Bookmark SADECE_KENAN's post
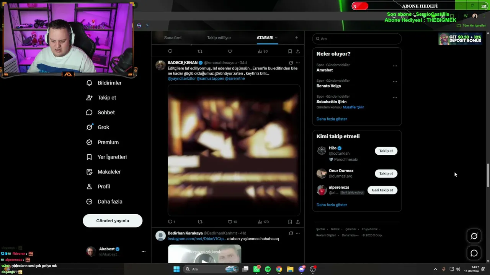Image resolution: width=490 pixels, height=275 pixels. click(x=290, y=222)
